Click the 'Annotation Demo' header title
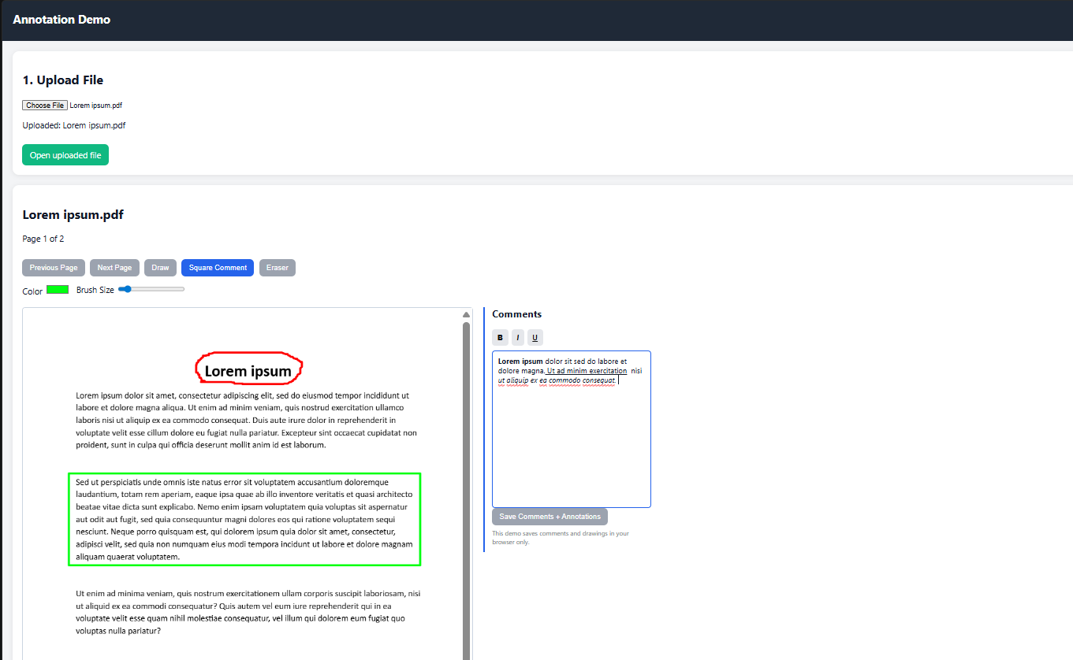 click(x=61, y=20)
